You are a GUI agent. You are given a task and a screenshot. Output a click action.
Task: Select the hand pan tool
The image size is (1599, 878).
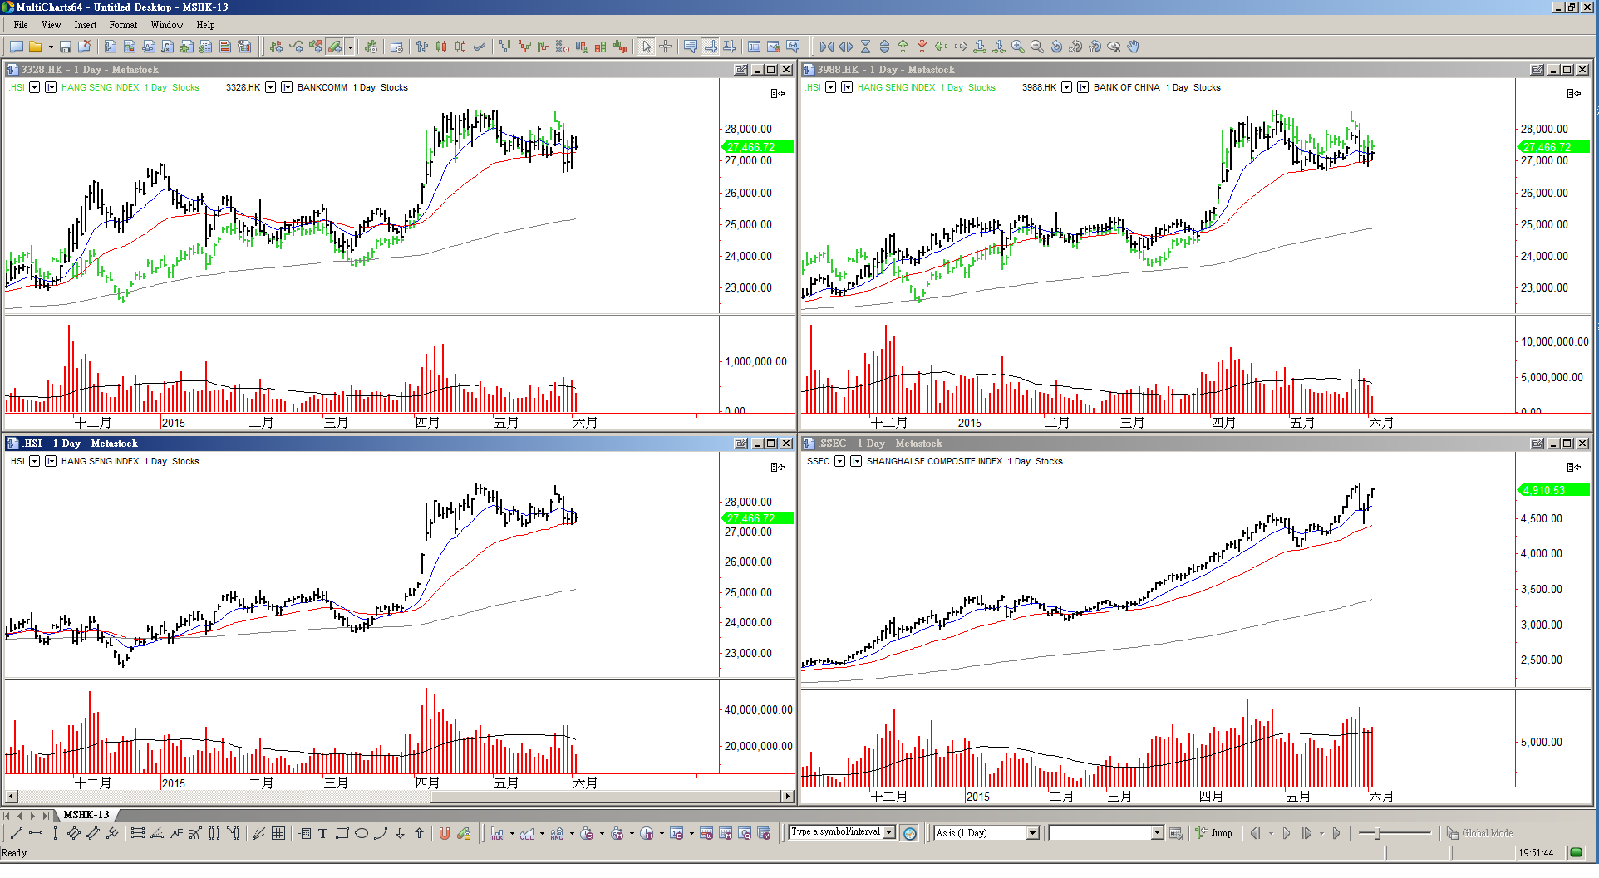point(1133,47)
